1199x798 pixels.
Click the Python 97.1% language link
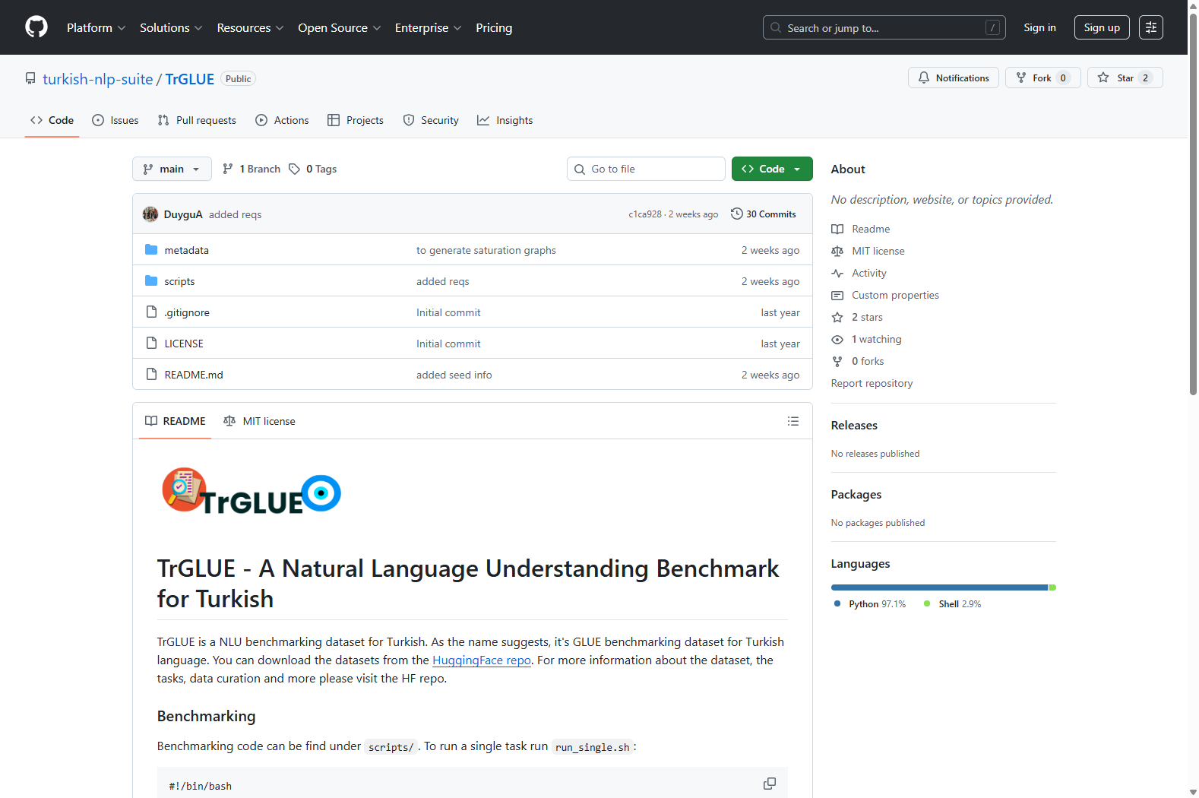[x=870, y=604]
